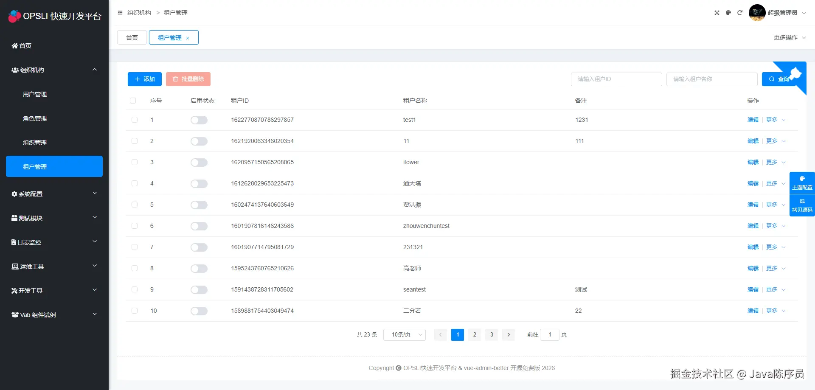The image size is (815, 390).
Task: Go to pagination page 2
Action: click(475, 334)
